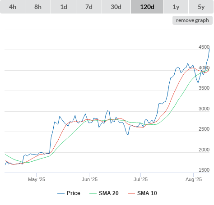The height and width of the screenshot is (205, 214).
Task: Click the remove graph button
Action: [x=192, y=20]
